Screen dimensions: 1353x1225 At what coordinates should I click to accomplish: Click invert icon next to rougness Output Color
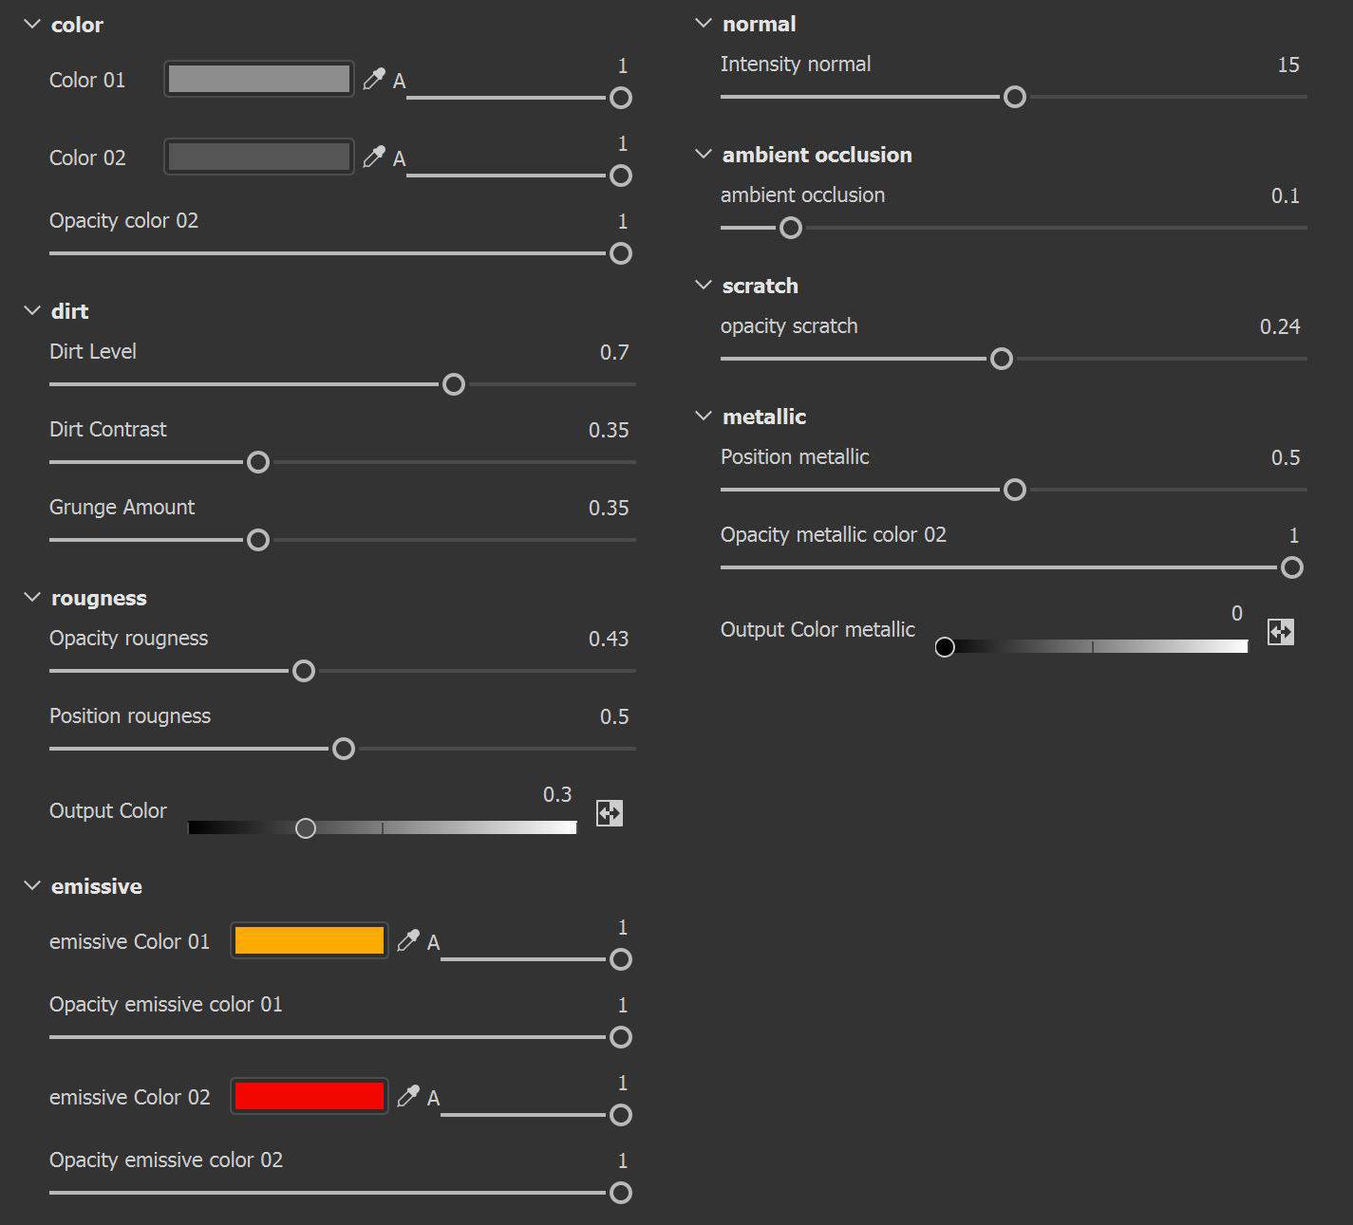click(610, 813)
